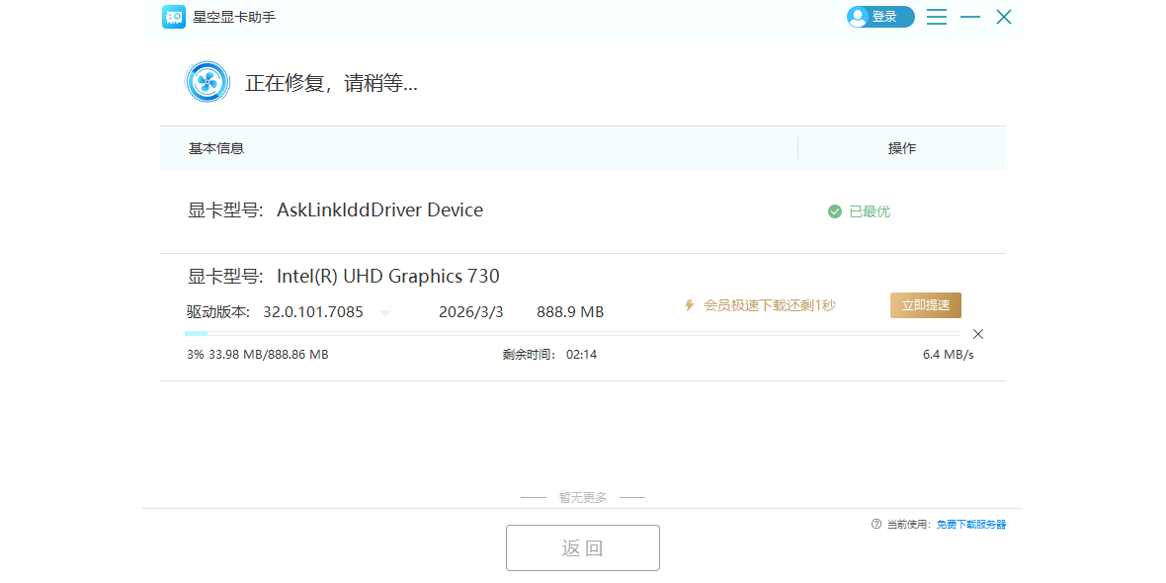
Task: Open the hamburger main menu
Action: (x=937, y=17)
